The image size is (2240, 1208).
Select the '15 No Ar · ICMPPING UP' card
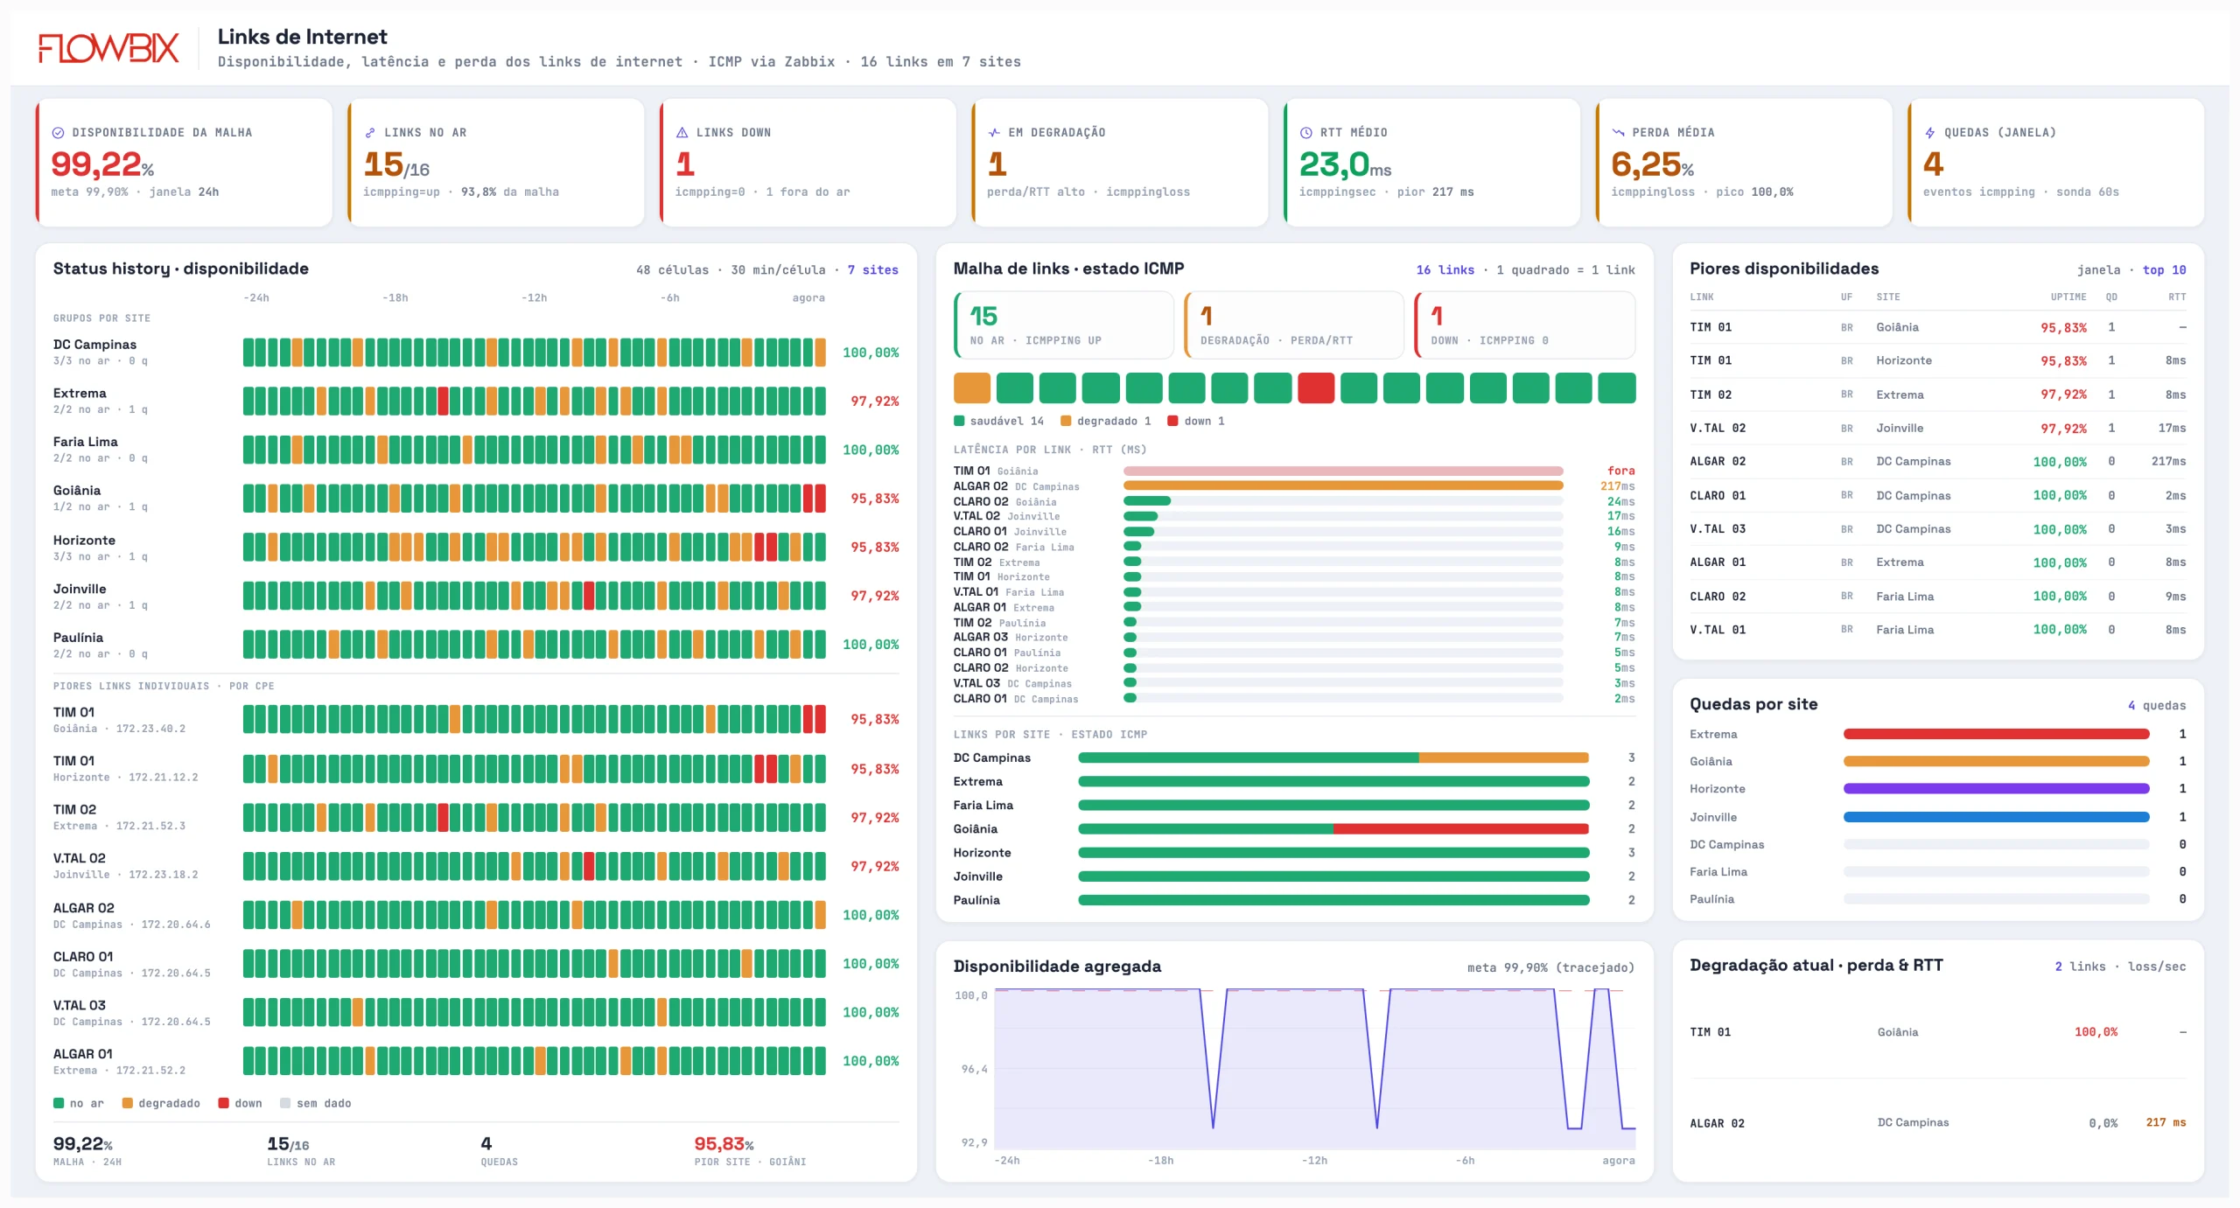(1063, 325)
